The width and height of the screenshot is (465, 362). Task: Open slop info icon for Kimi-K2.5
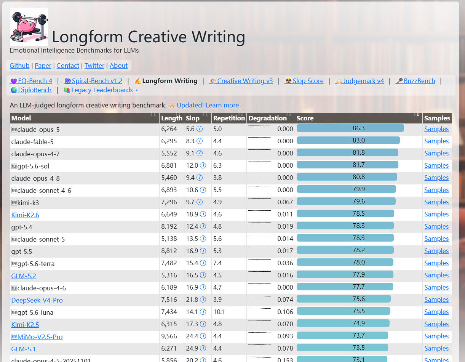203,324
